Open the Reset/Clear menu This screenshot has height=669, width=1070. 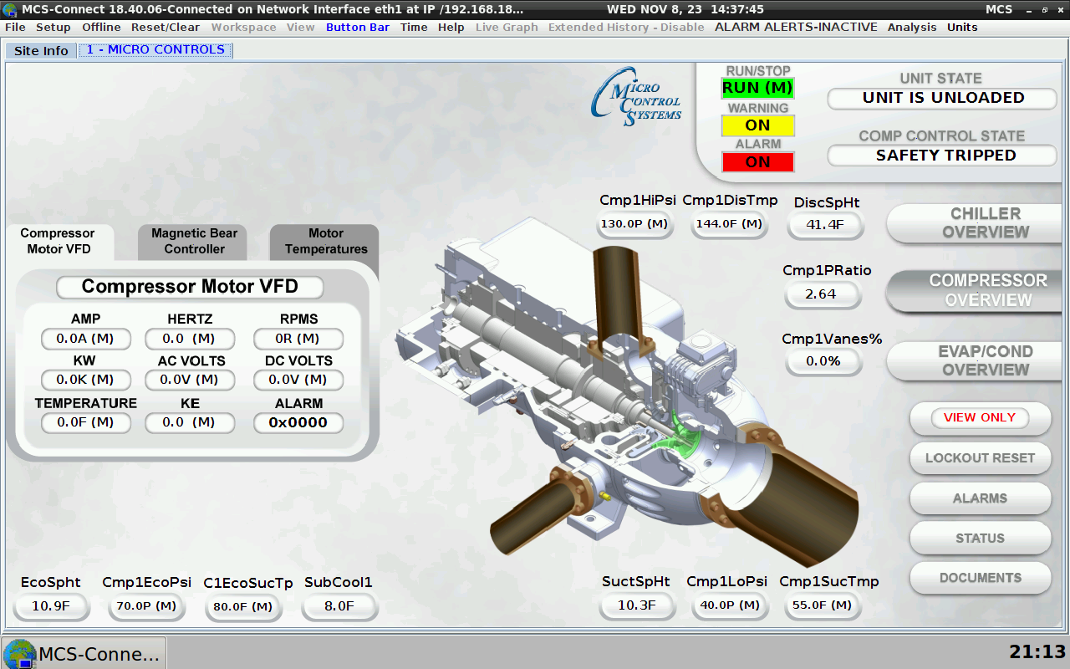pos(166,27)
